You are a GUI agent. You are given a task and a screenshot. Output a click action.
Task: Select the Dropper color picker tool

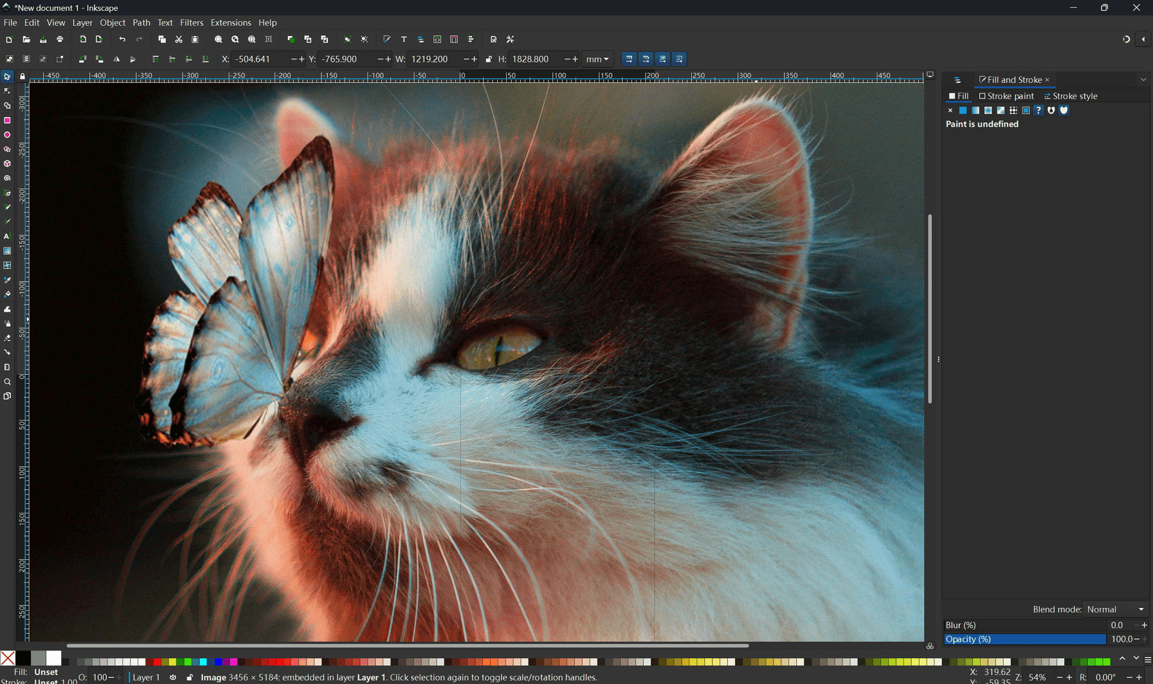pos(7,280)
